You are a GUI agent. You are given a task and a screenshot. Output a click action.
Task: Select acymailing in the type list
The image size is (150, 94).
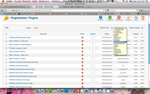pyautogui.click(x=117, y=31)
